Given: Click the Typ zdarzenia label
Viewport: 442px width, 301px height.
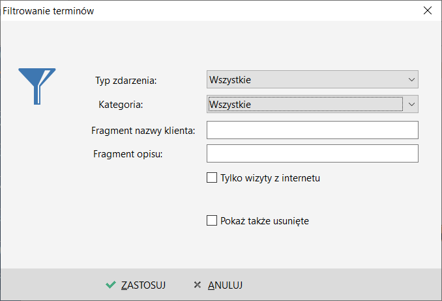Looking at the screenshot, I should pyautogui.click(x=126, y=81).
